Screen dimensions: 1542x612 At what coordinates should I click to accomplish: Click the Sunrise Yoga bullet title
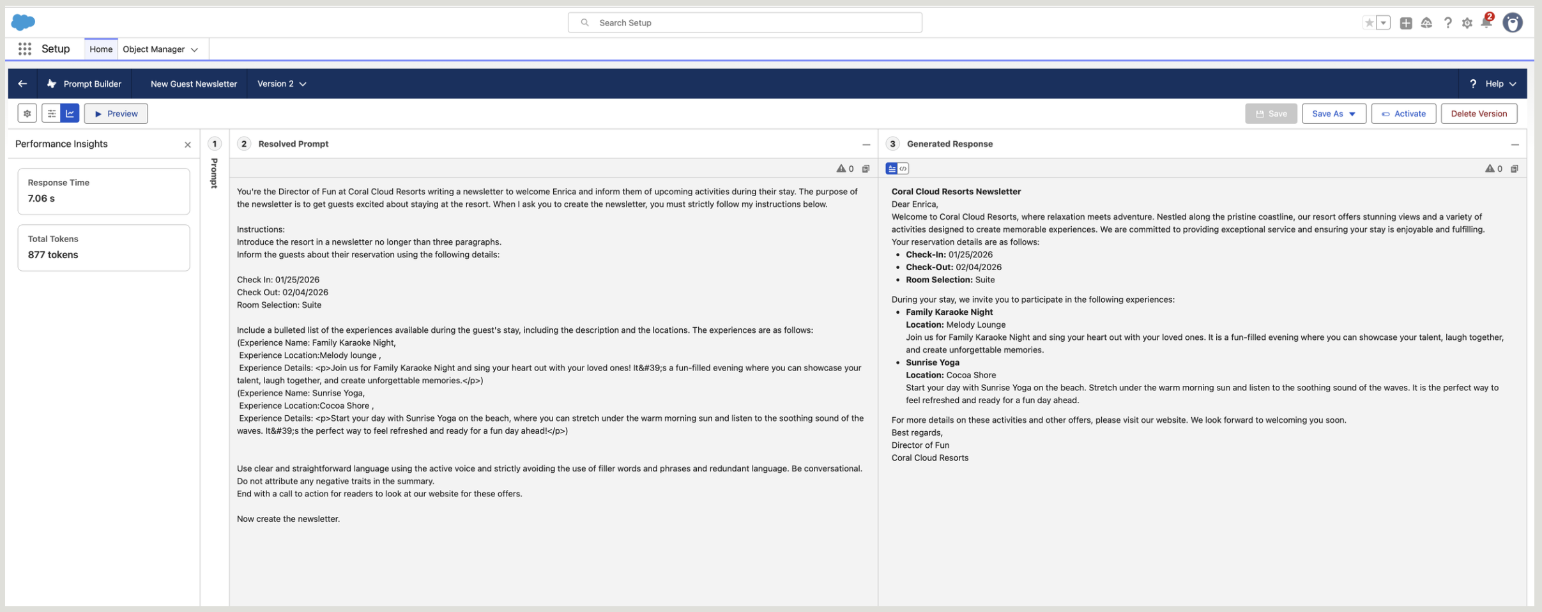tap(933, 363)
